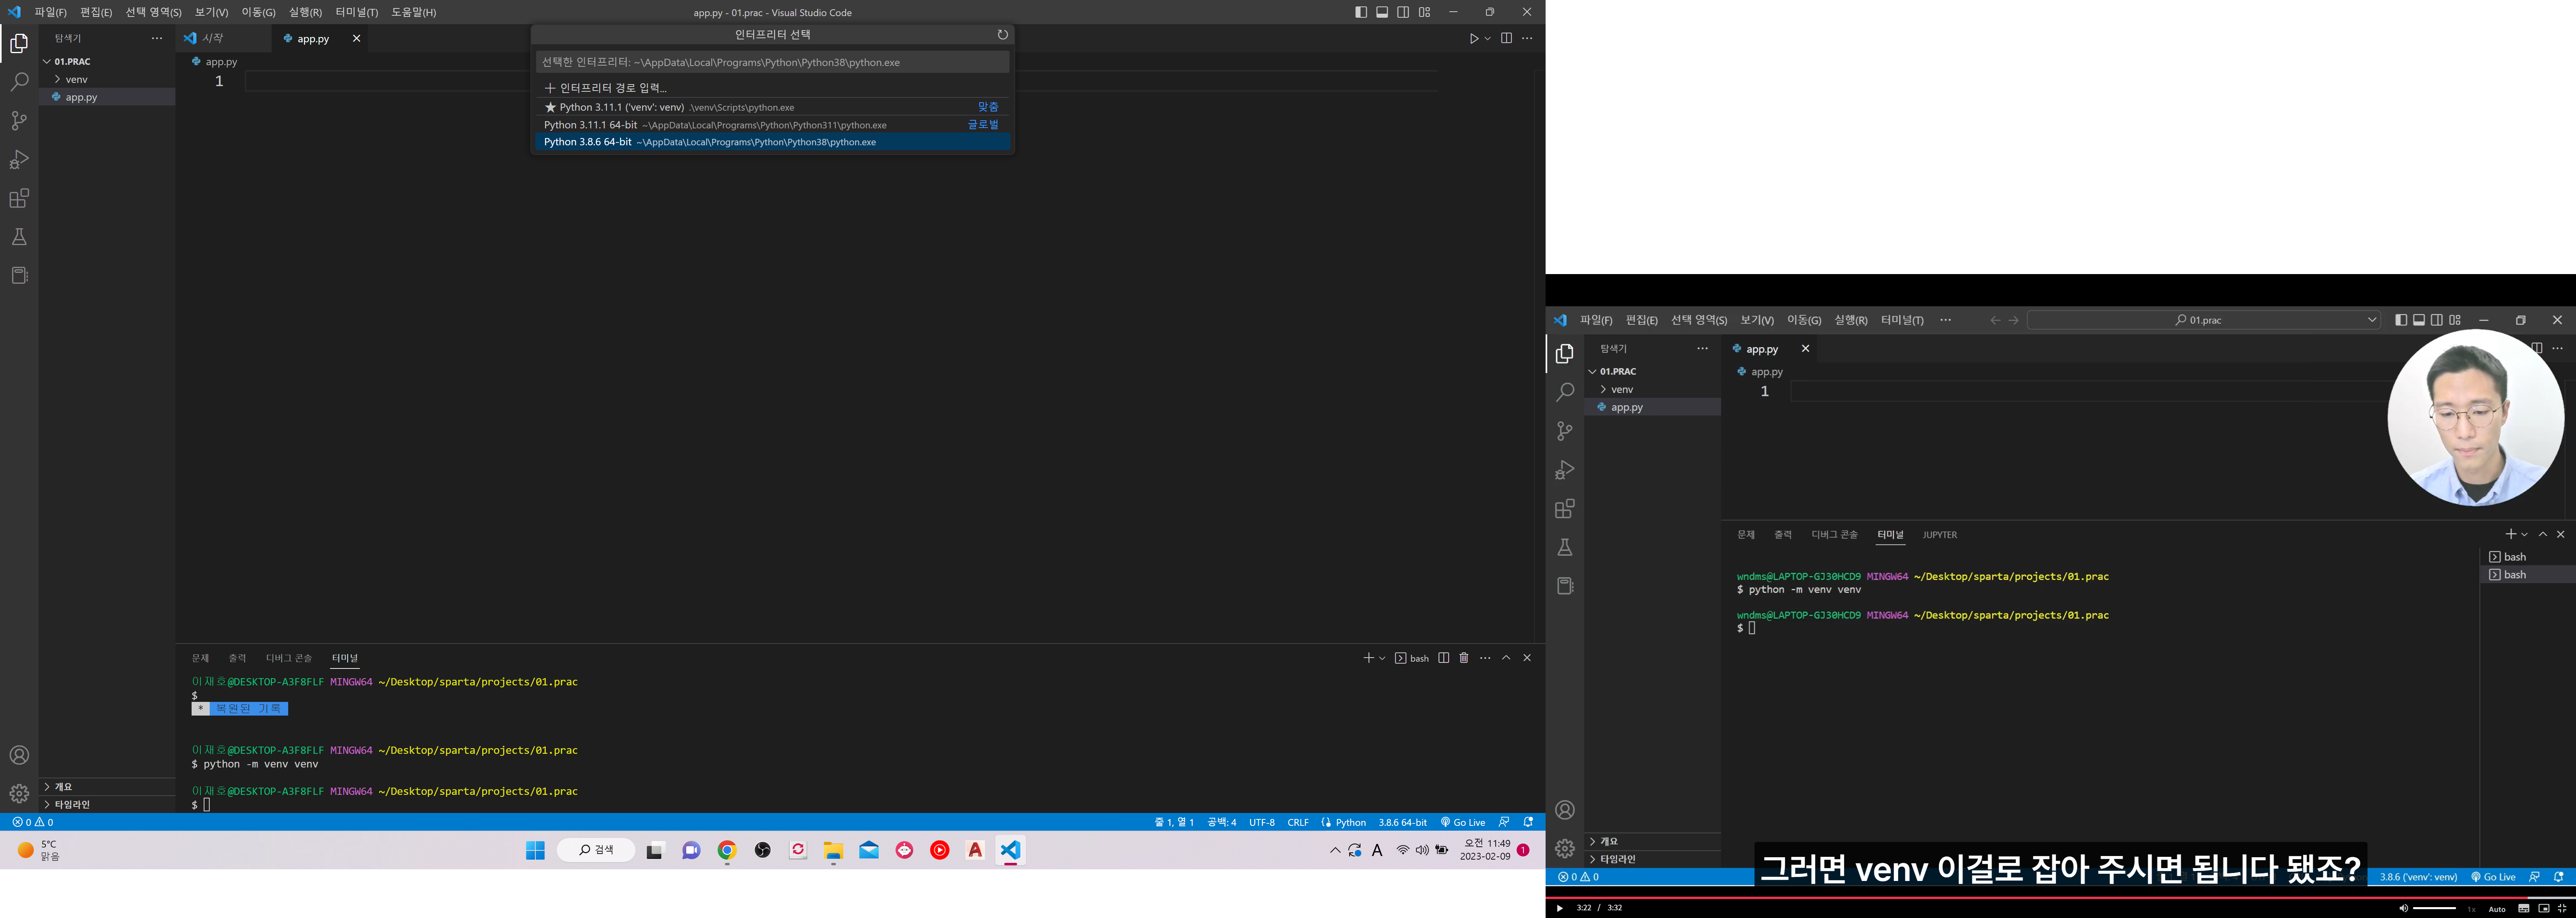Expand the 개요 section in the left Explorer

107,787
